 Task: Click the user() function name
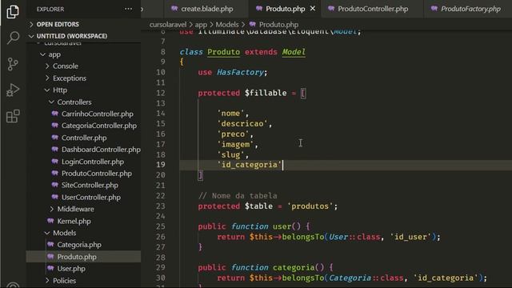click(x=282, y=226)
